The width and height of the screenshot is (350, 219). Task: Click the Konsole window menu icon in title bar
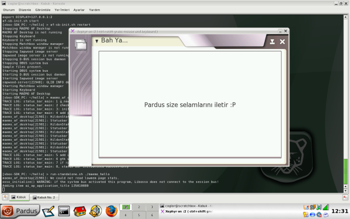click(4, 4)
